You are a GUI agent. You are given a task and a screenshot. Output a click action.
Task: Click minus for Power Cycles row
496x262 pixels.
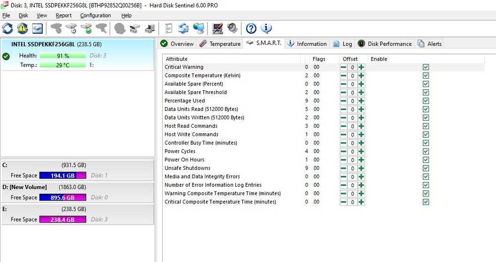pyautogui.click(x=343, y=152)
